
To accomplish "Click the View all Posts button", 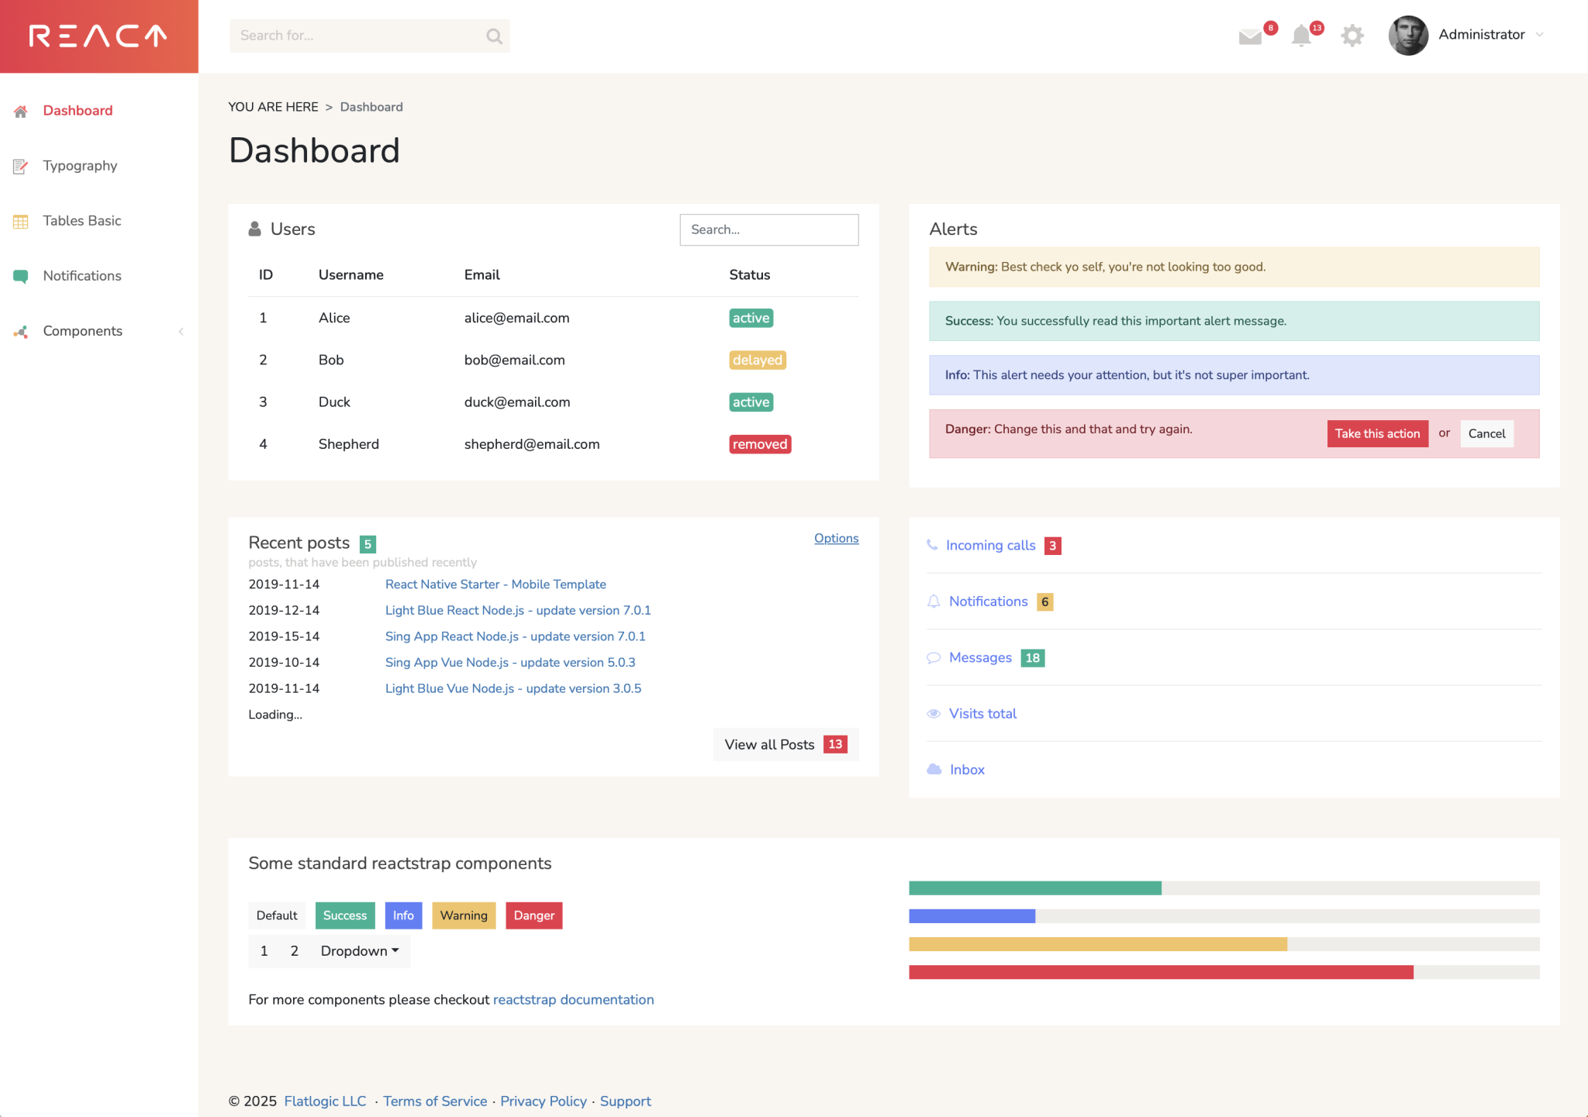I will click(785, 744).
